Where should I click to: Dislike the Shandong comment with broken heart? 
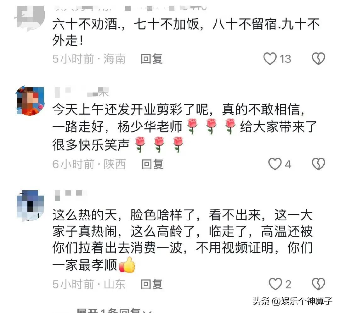coord(318,284)
